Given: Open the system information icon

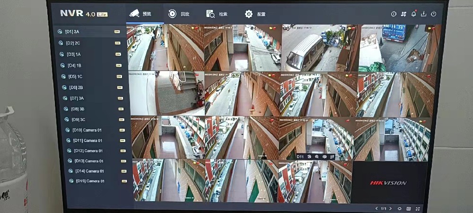Looking at the screenshot, I should 394,14.
